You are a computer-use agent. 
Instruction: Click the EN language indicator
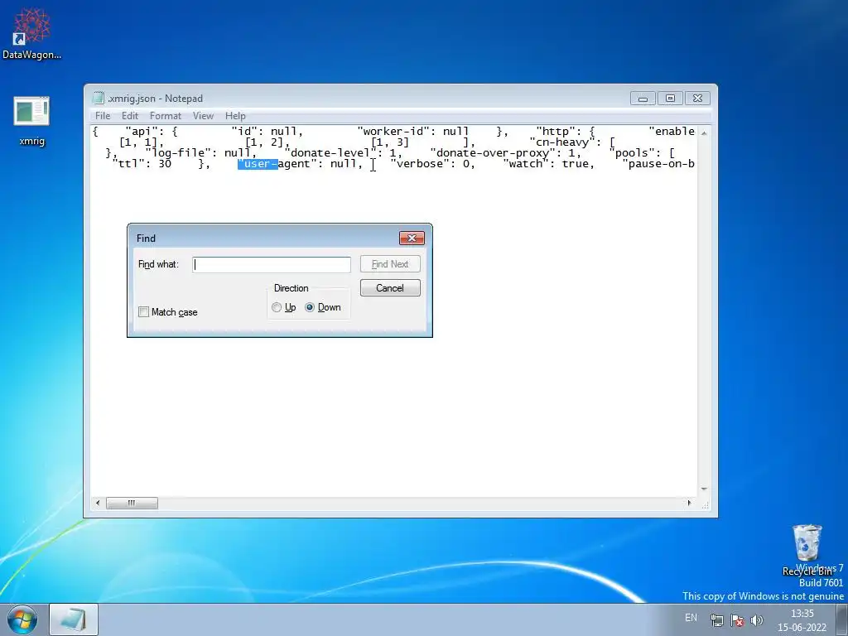pos(691,618)
